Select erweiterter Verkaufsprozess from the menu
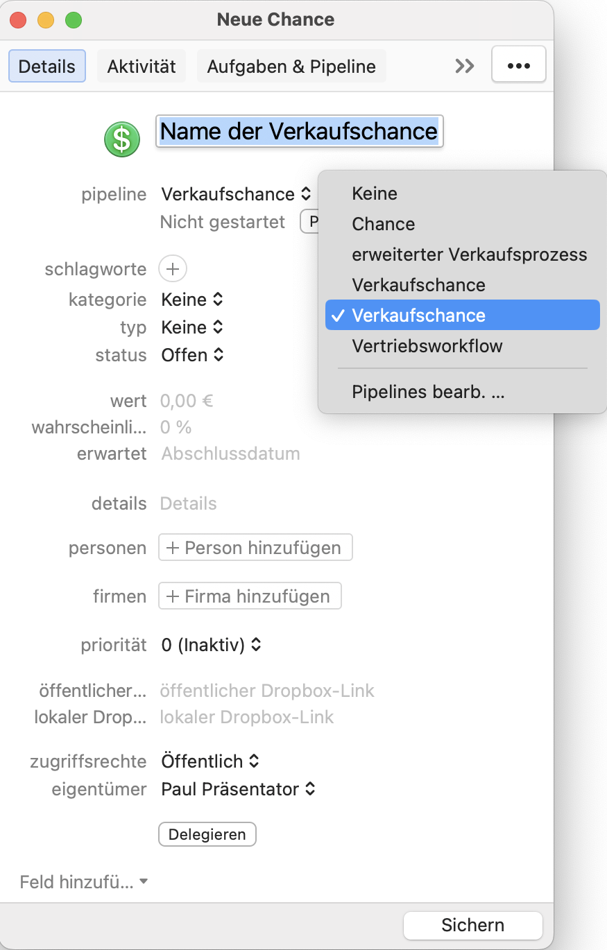 (469, 254)
